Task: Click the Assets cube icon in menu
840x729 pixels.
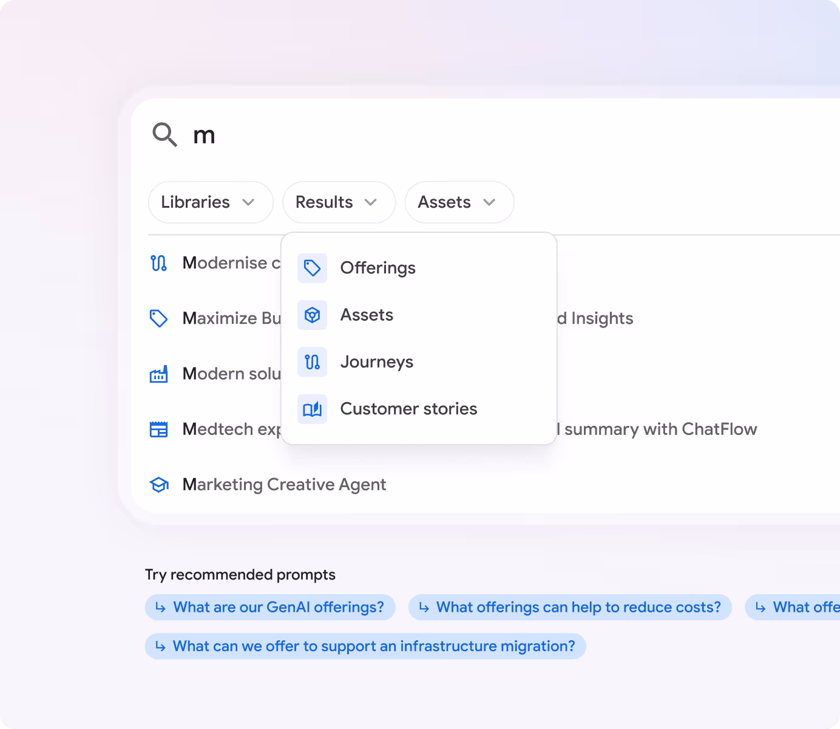Action: (312, 315)
